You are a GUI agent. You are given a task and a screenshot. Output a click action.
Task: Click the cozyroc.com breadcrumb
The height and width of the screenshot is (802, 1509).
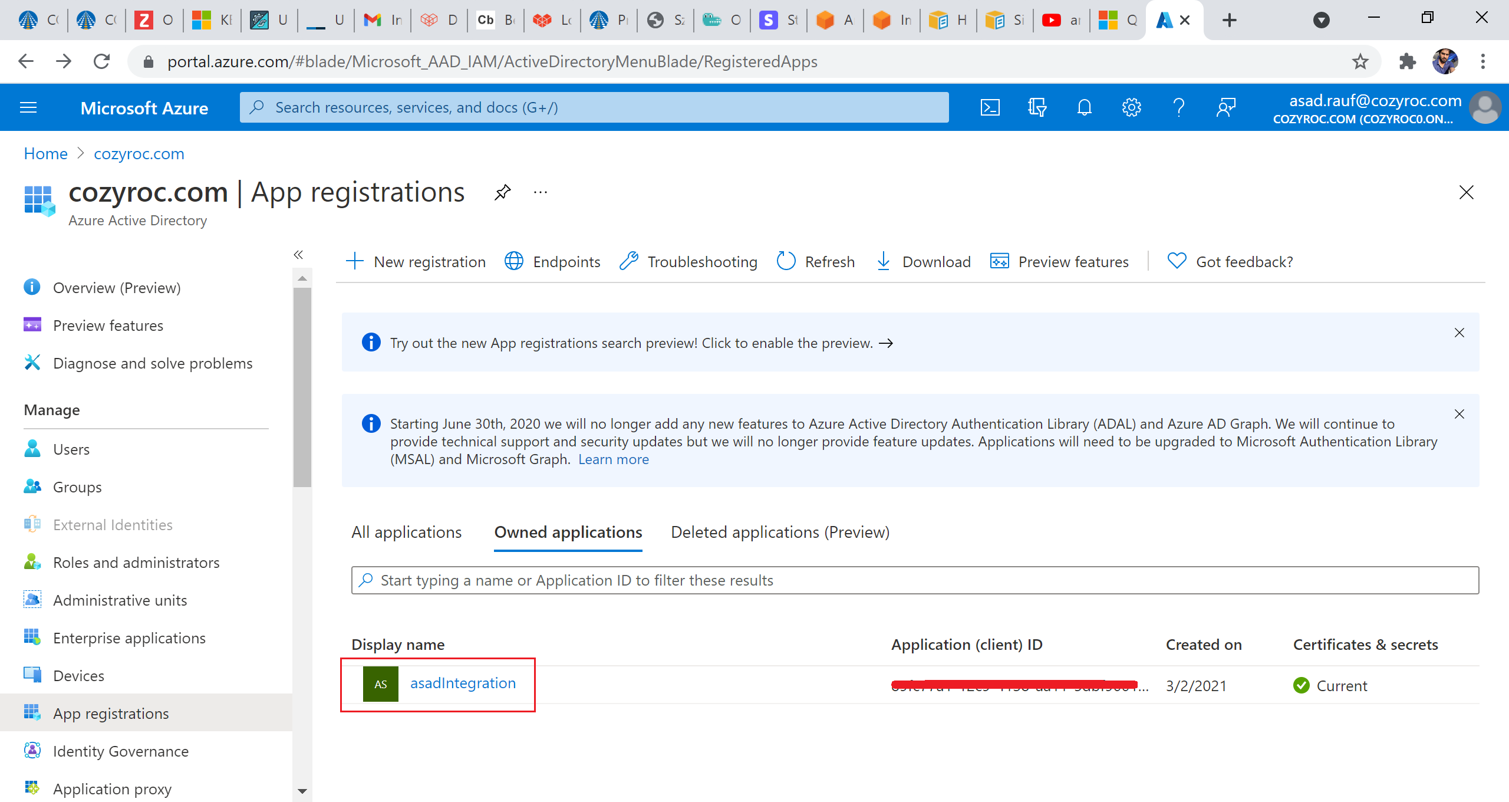[x=139, y=153]
